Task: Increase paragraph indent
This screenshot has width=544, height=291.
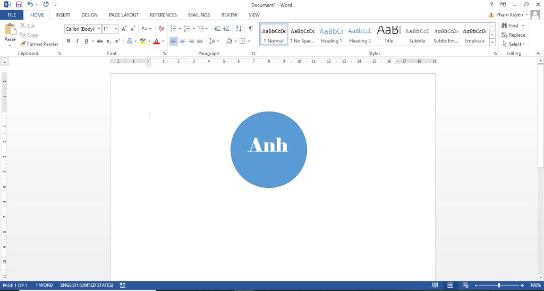Action: click(226, 29)
